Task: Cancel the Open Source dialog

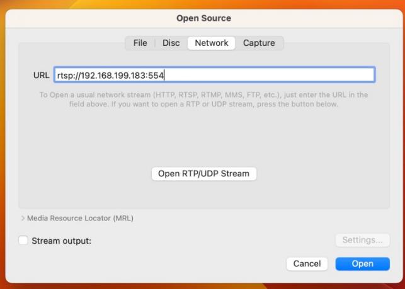Action: point(307,264)
